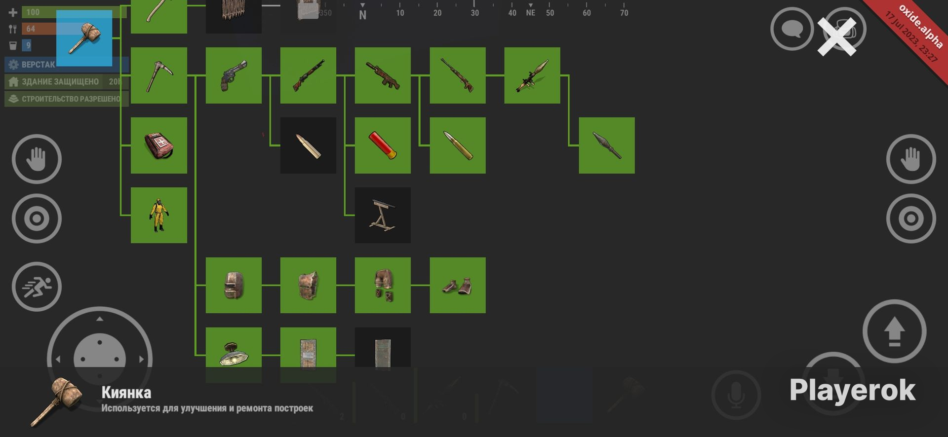The height and width of the screenshot is (437, 948).
Task: Tap the ЗДАНИЕ ЗАЩИЩЕНО status label
Action: (x=66, y=82)
